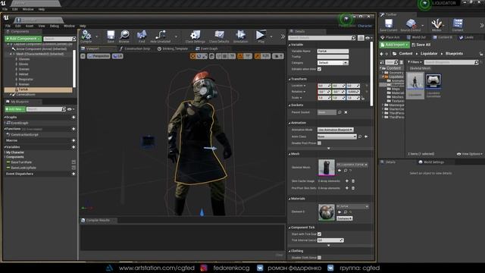Click Save Current in main editor toolbar
This screenshot has height=273, width=485.
[x=388, y=25]
